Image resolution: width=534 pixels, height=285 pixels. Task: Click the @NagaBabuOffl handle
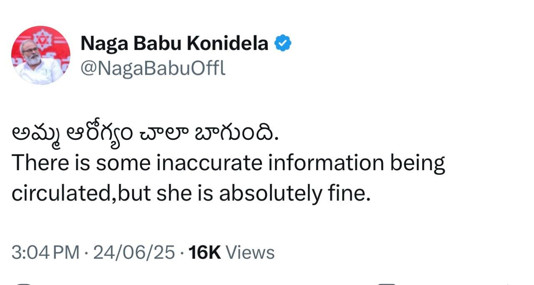click(153, 68)
